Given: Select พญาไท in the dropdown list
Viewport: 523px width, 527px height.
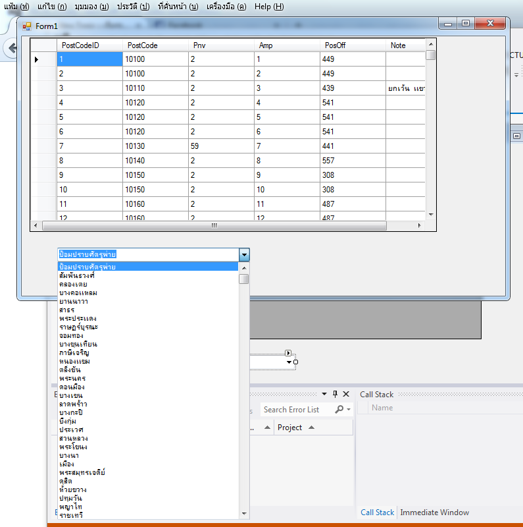Looking at the screenshot, I should pos(70,507).
